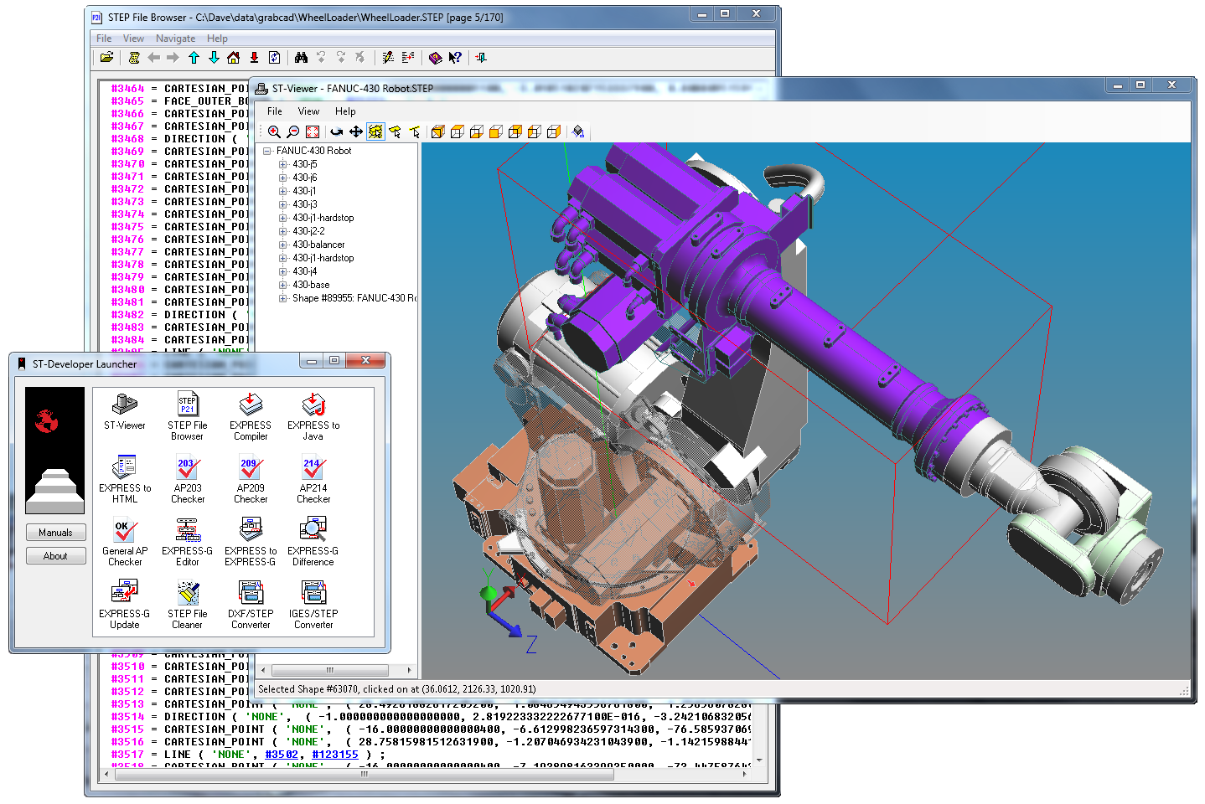This screenshot has height=804, width=1205.
Task: Open the Navigate menu in STEP File Browser
Action: pos(175,39)
